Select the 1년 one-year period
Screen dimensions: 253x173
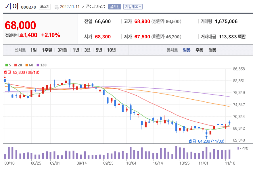(x=75, y=50)
